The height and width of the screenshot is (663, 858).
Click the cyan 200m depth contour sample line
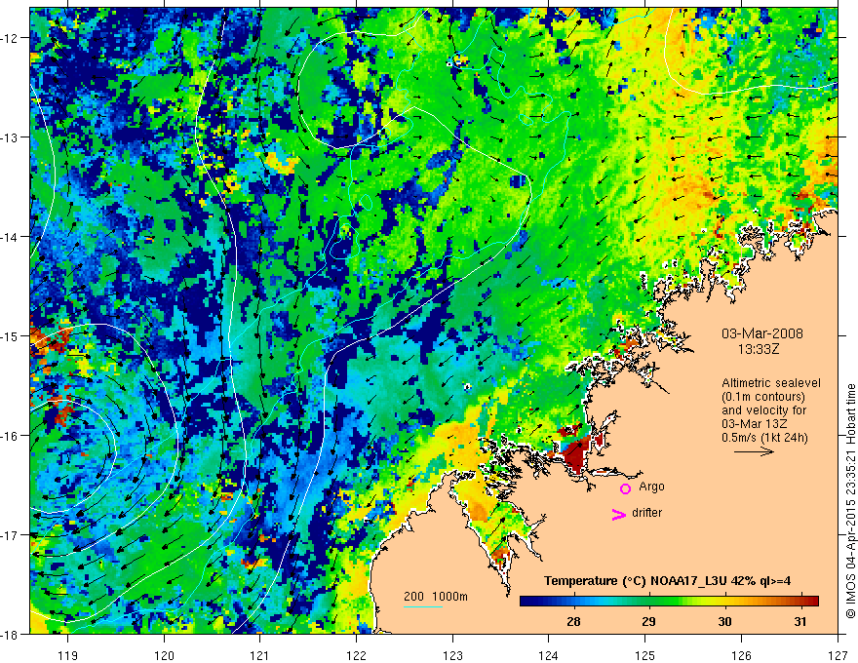coord(423,606)
